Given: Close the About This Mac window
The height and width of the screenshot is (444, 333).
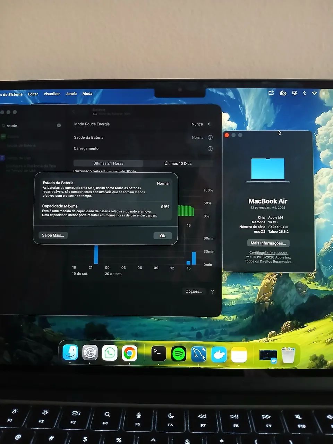Looking at the screenshot, I should 227,135.
